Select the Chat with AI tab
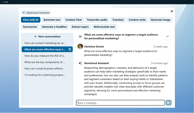 pyautogui.click(x=30, y=20)
